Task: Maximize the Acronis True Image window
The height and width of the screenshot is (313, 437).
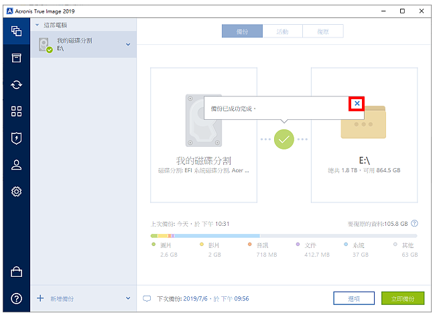Action: tap(402, 11)
